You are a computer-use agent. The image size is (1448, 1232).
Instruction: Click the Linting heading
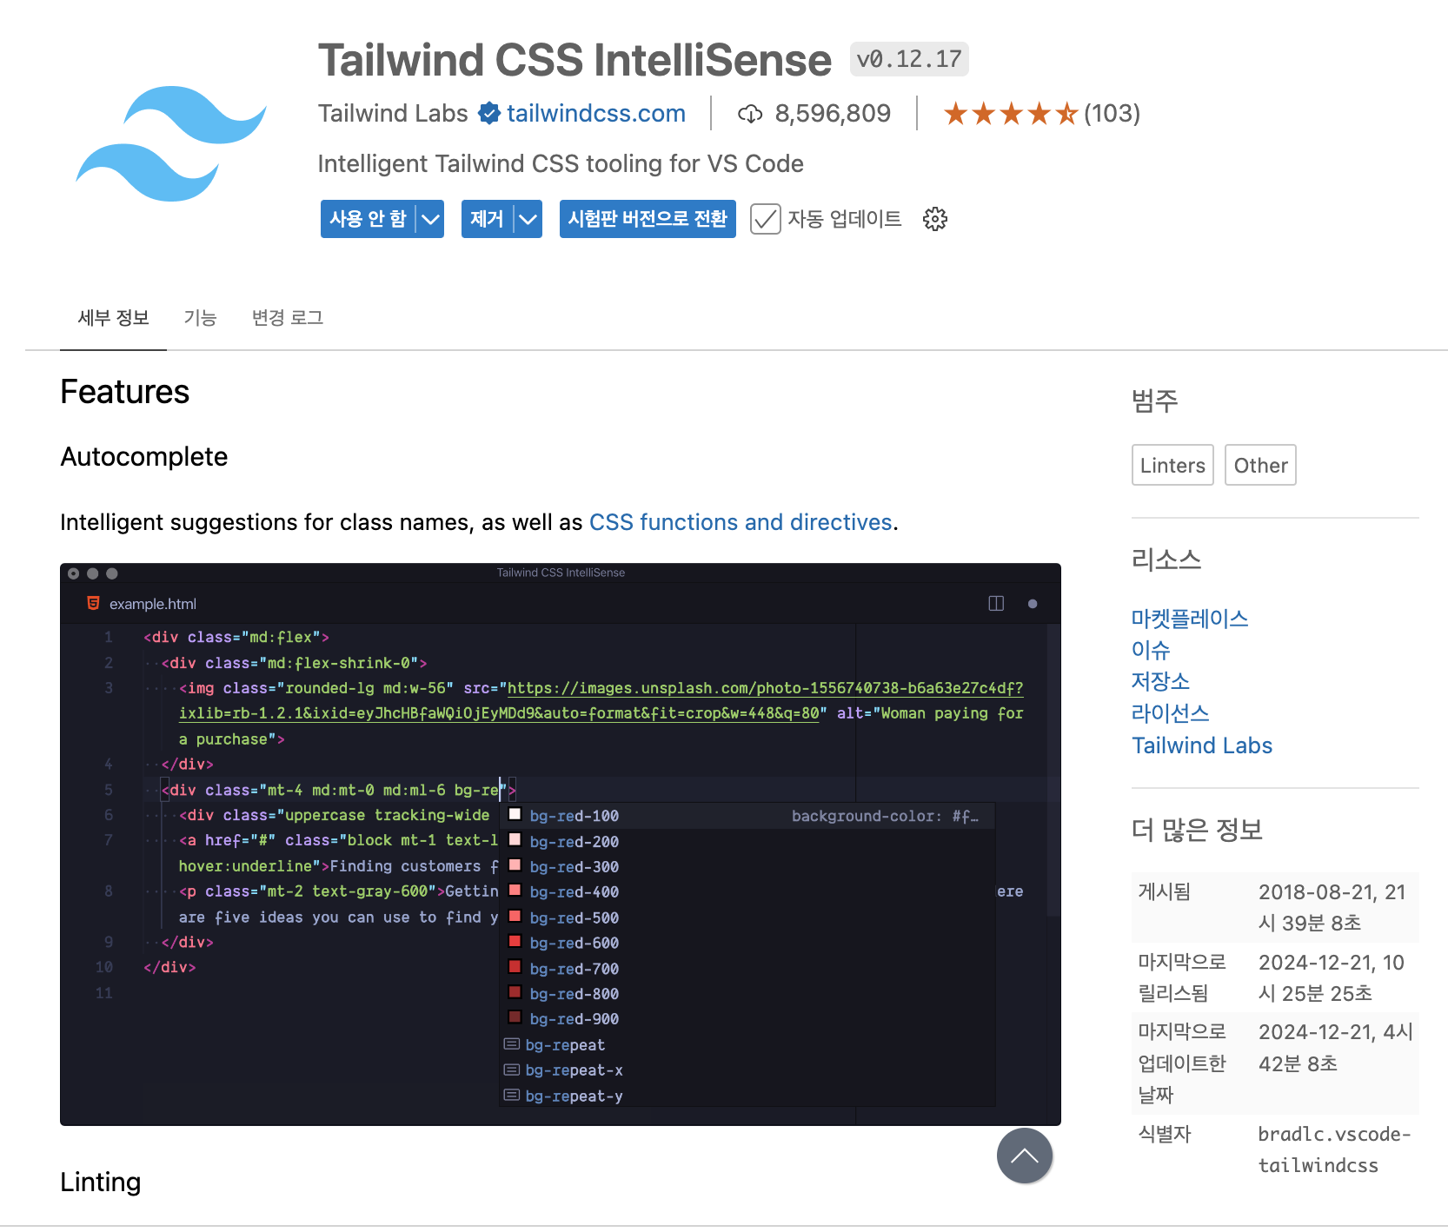click(x=101, y=1182)
